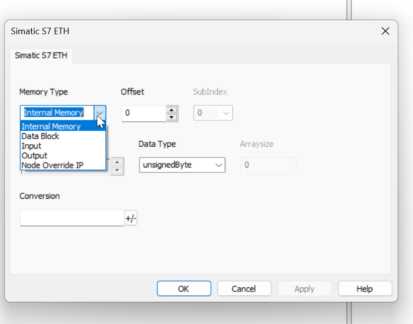Open the Conversion +/- button
The width and height of the screenshot is (413, 324).
[x=131, y=218]
